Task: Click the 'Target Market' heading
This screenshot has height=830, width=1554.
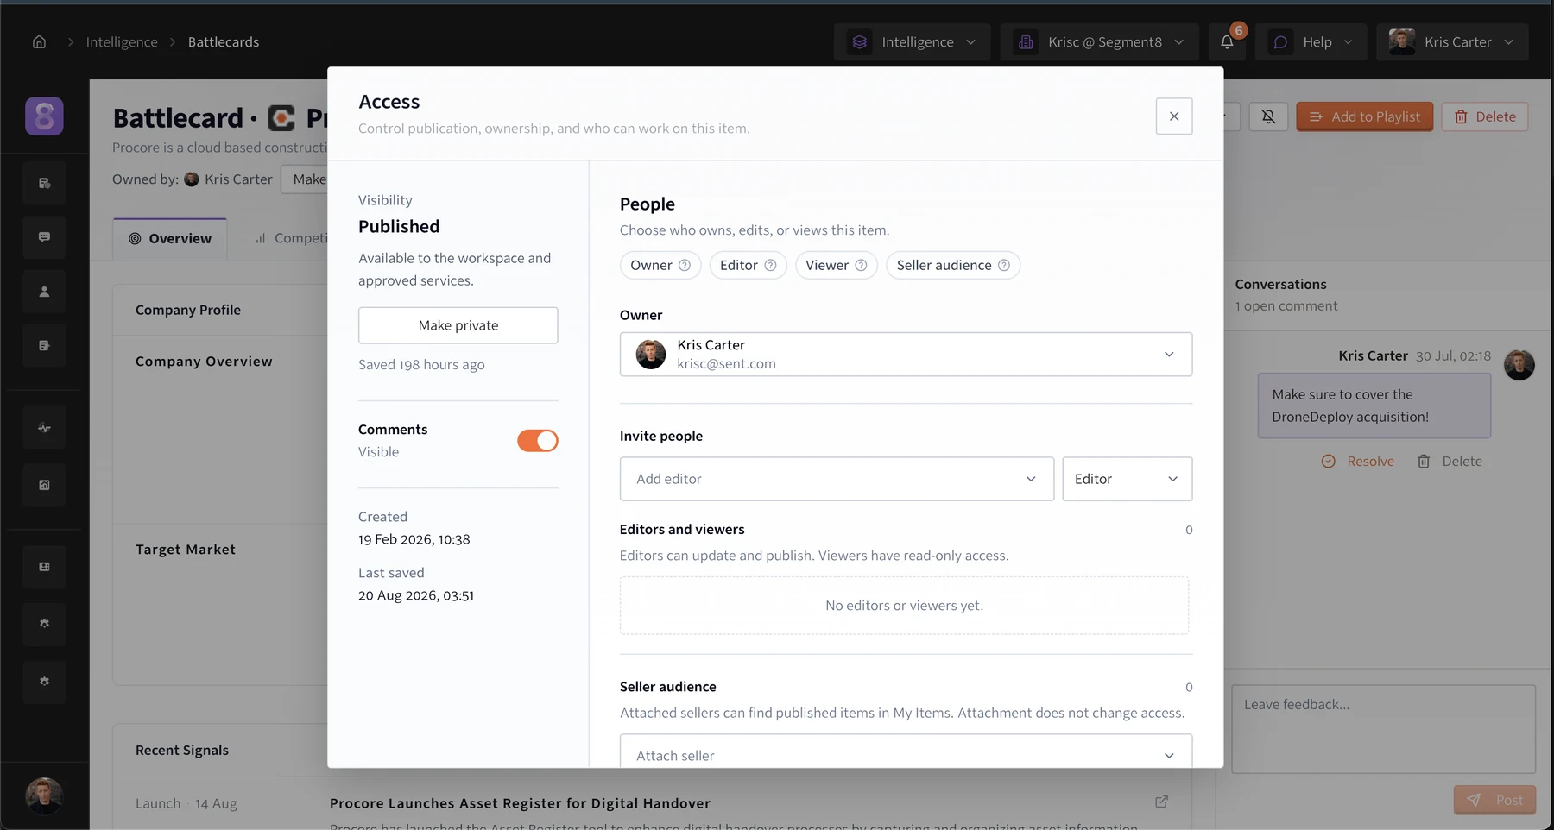Action: point(186,550)
